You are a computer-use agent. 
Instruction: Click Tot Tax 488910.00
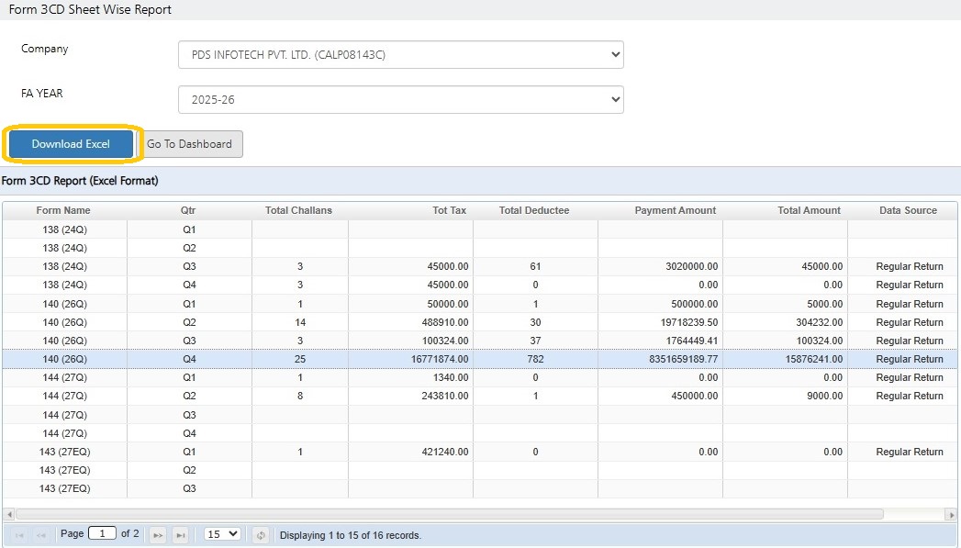click(445, 322)
